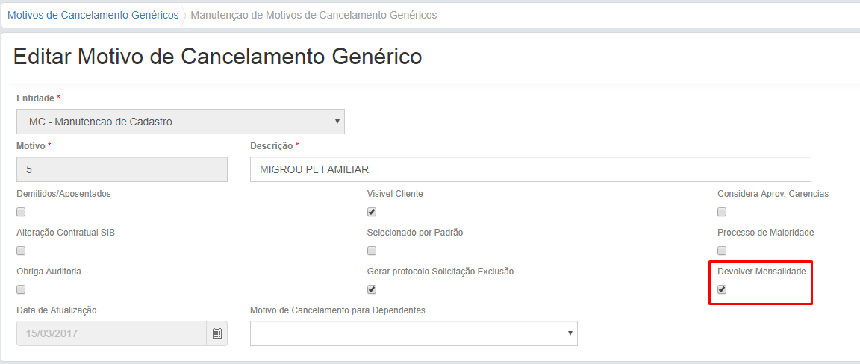860x364 pixels.
Task: Click the Demitidos/Aposentados label
Action: pyautogui.click(x=64, y=193)
